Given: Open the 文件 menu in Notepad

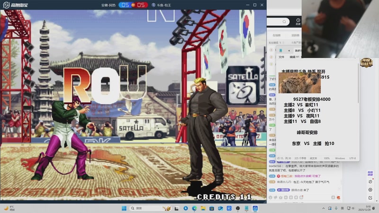Looking at the screenshot, I should 281,57.
